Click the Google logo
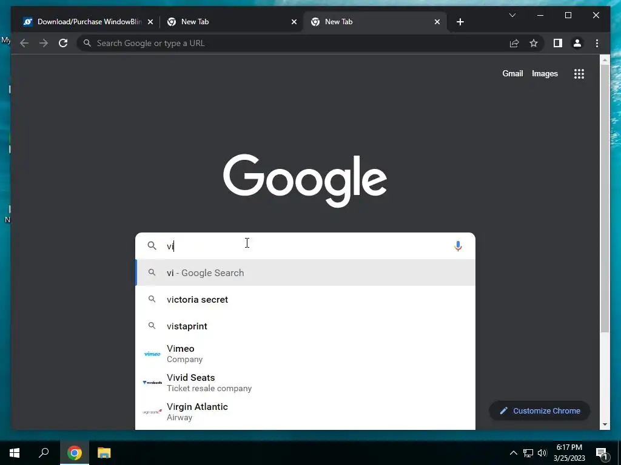Screen dimensions: 621x465 pos(305,180)
